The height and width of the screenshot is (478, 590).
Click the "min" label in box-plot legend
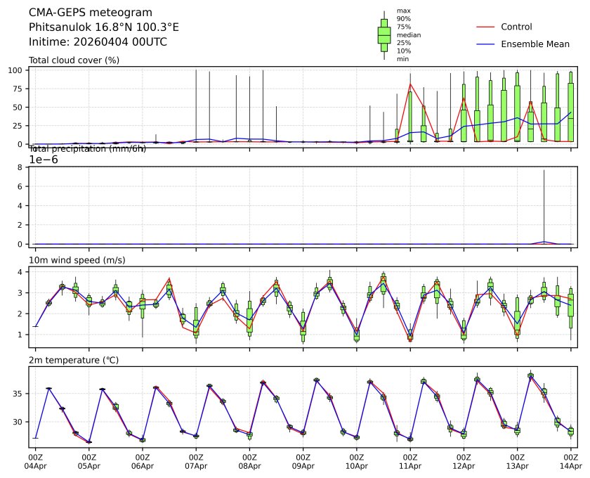coord(402,59)
